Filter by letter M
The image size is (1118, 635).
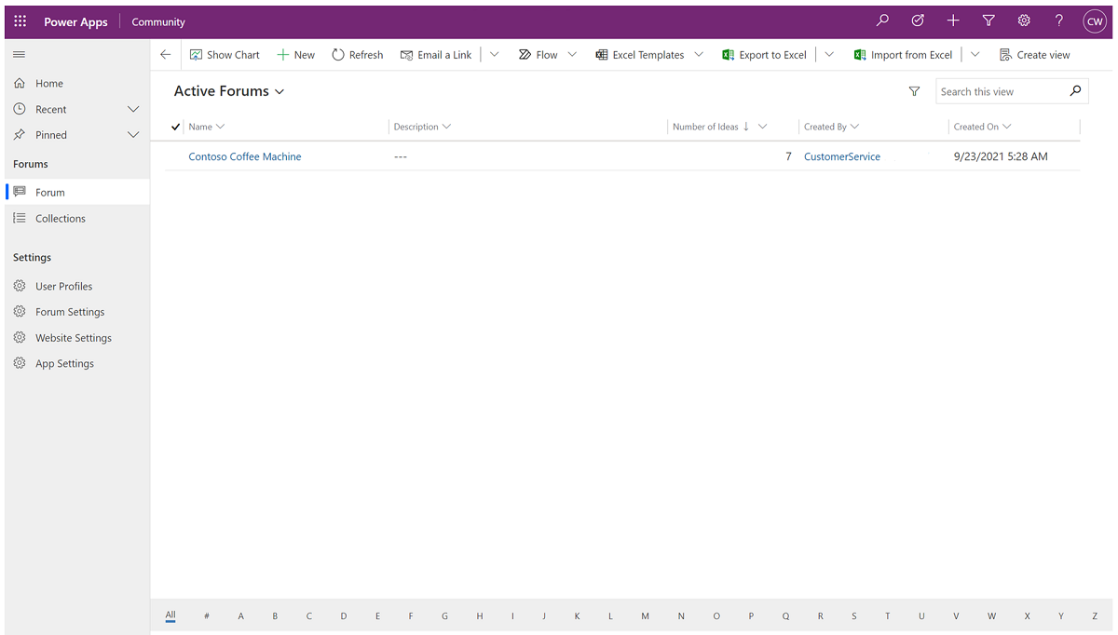click(x=645, y=616)
